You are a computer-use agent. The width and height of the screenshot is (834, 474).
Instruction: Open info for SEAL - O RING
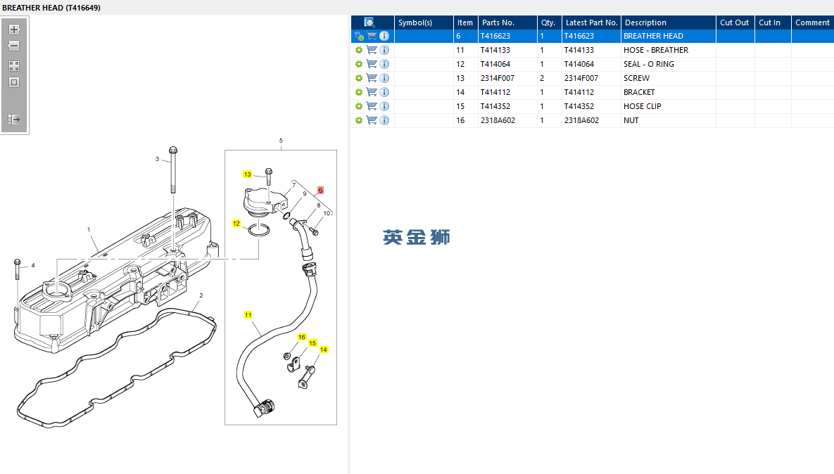coord(384,64)
